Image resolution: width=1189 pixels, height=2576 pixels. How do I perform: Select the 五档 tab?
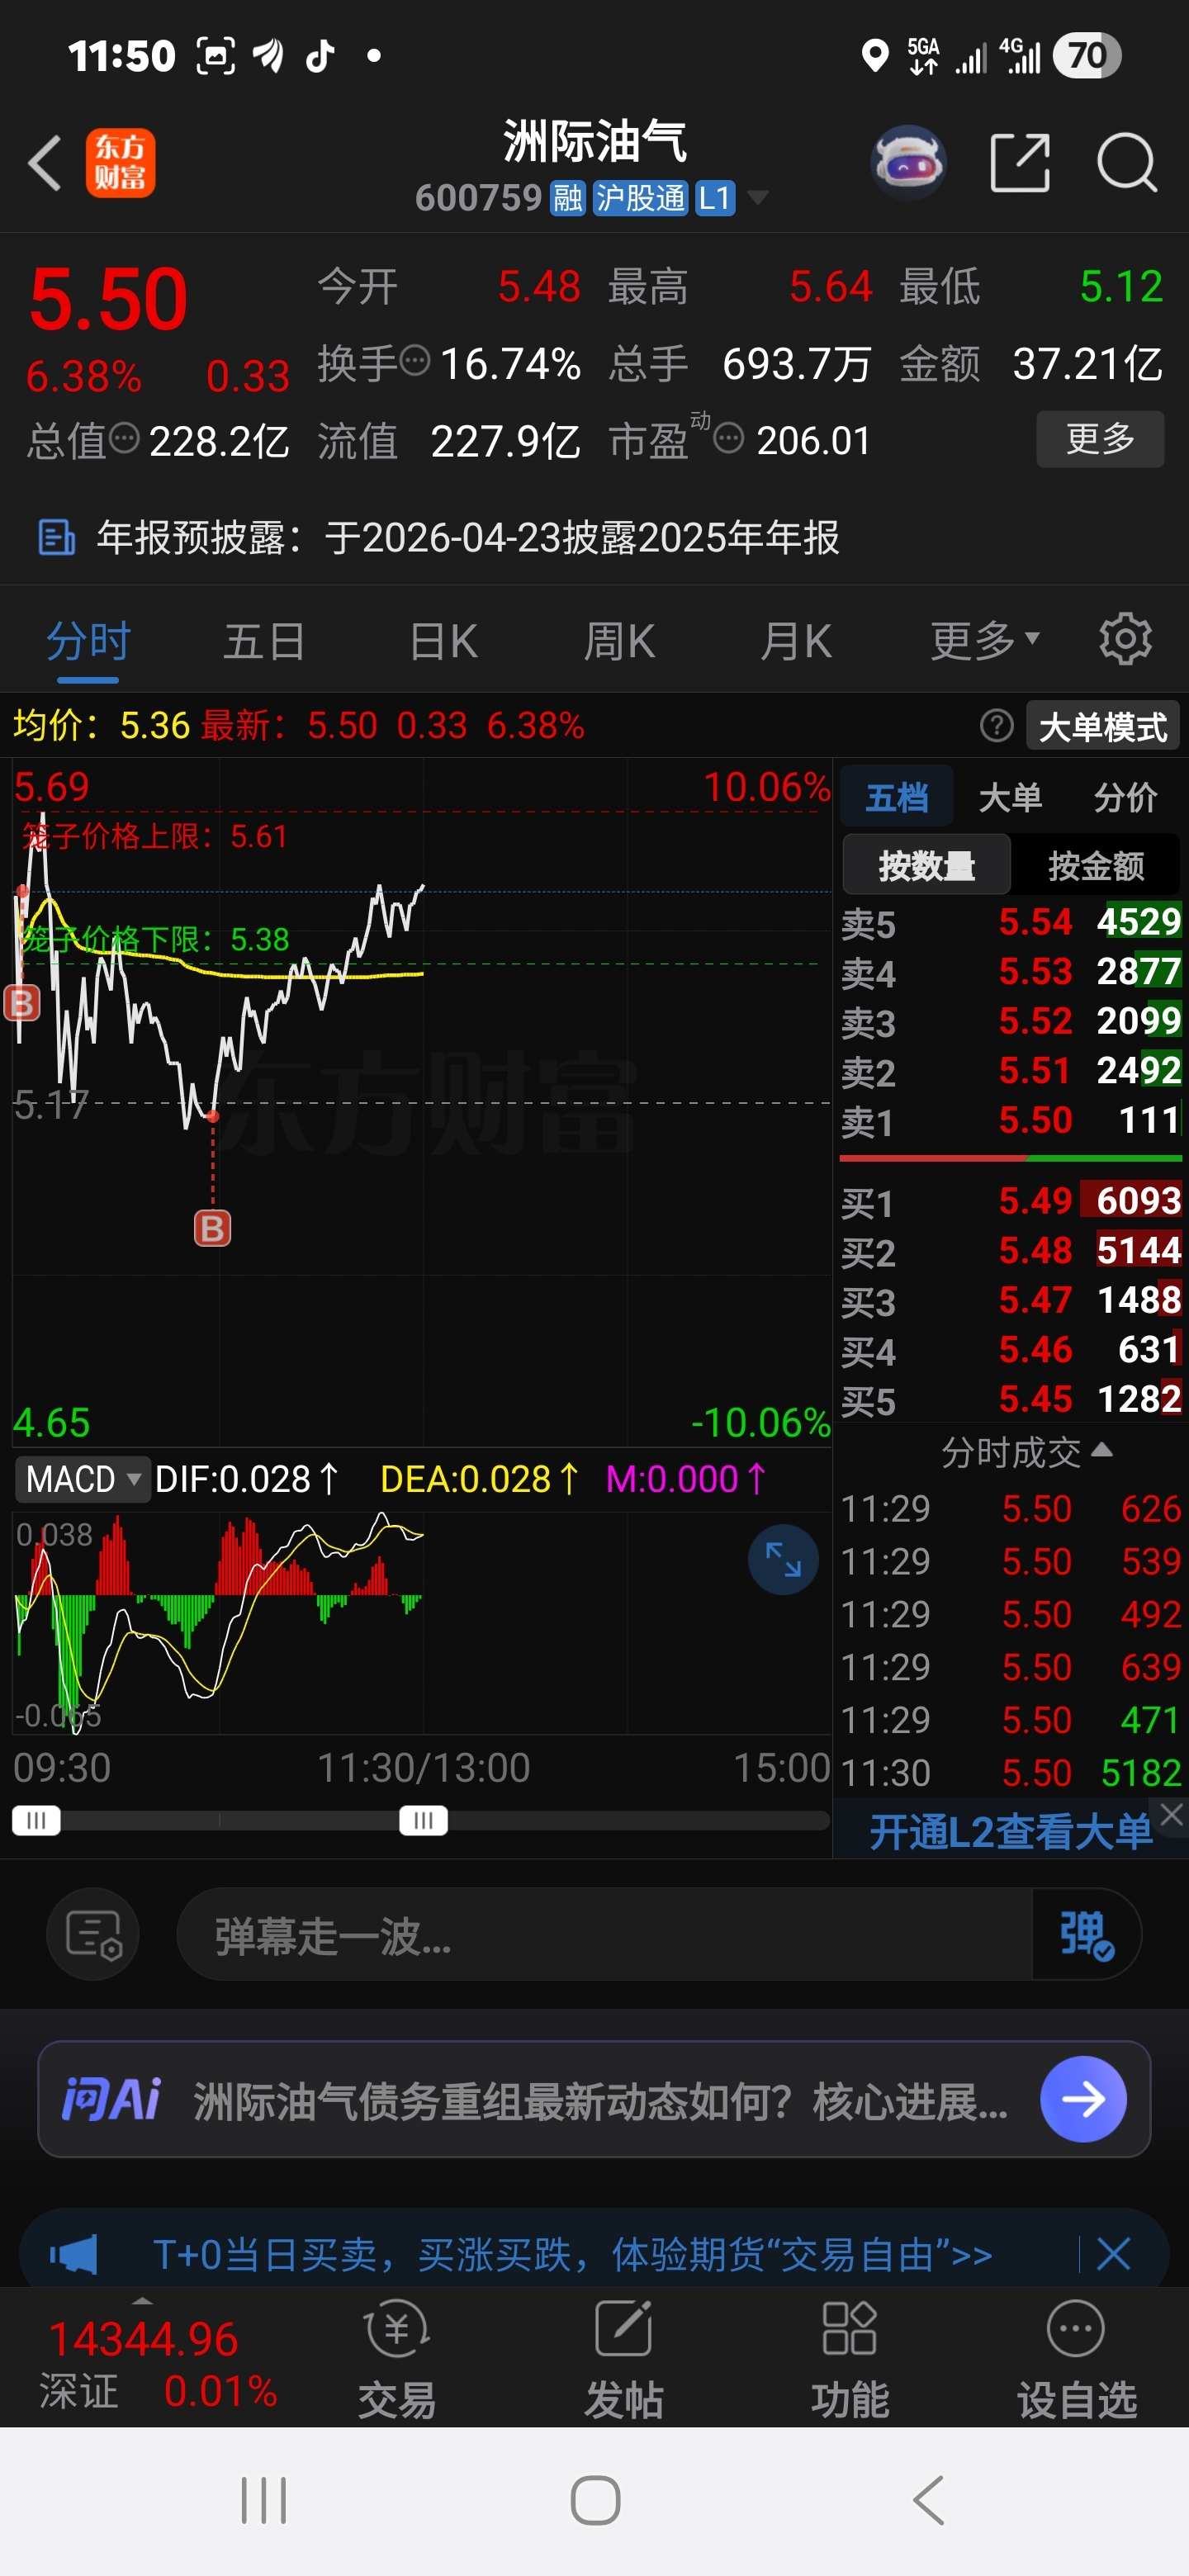[x=896, y=798]
